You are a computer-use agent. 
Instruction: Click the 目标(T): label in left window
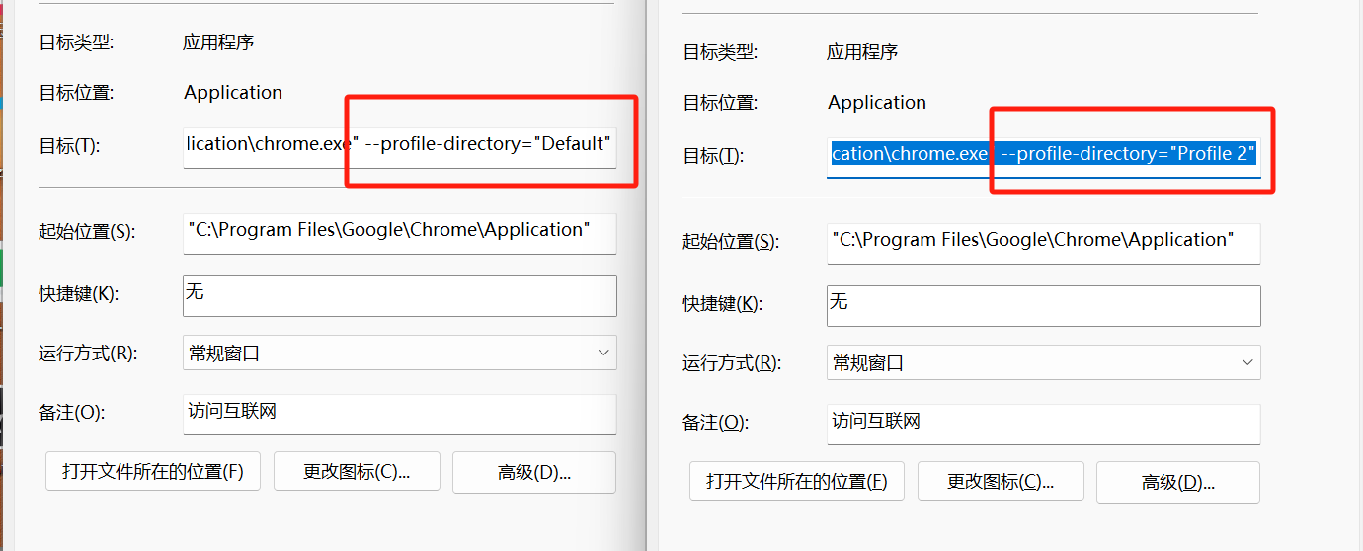click(x=70, y=146)
